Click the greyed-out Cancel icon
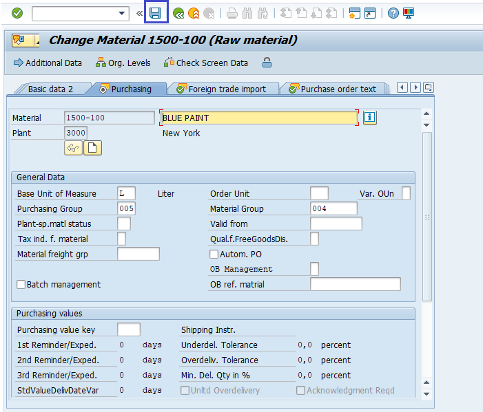 209,13
